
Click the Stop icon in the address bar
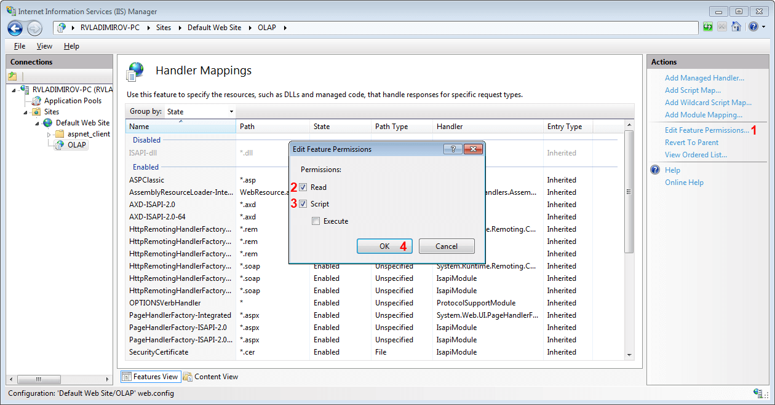[721, 27]
